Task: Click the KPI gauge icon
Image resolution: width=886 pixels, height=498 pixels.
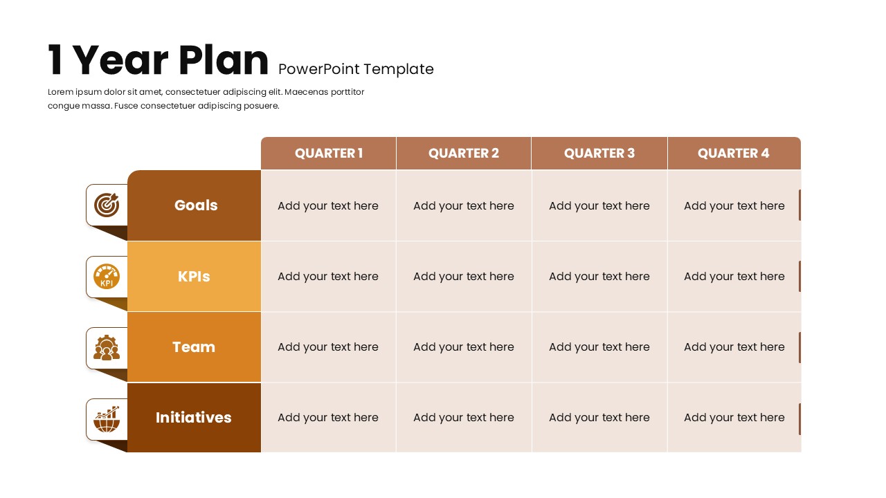Action: coord(107,277)
